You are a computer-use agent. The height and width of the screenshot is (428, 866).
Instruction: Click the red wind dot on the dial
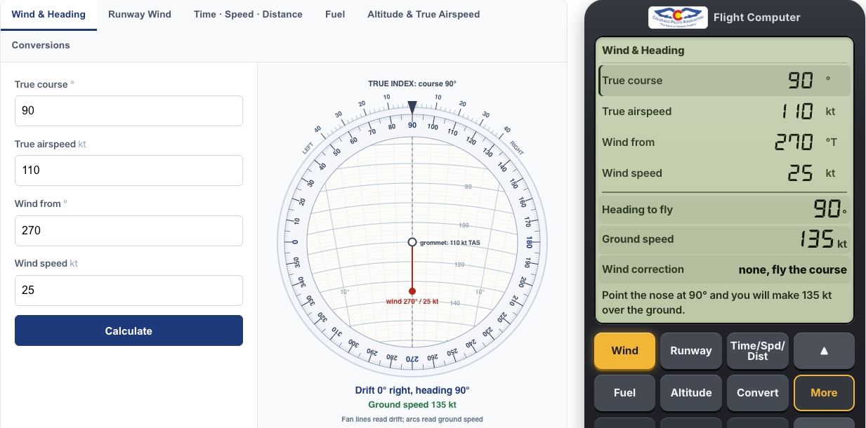[412, 291]
